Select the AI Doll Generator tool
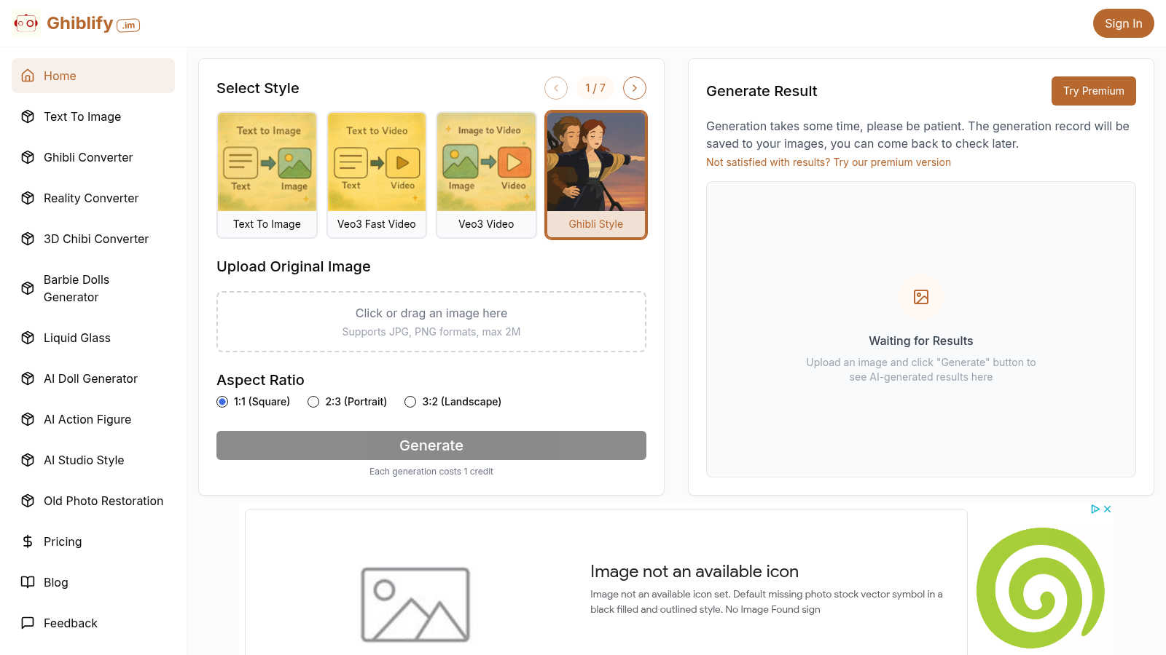This screenshot has height=655, width=1166. [x=90, y=378]
